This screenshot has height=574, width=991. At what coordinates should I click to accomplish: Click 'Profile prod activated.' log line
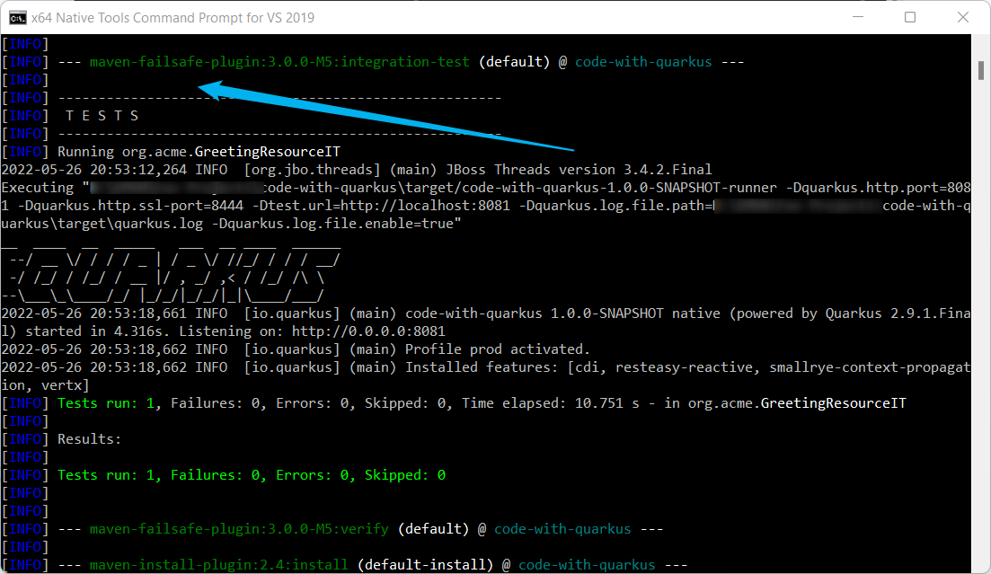[498, 349]
